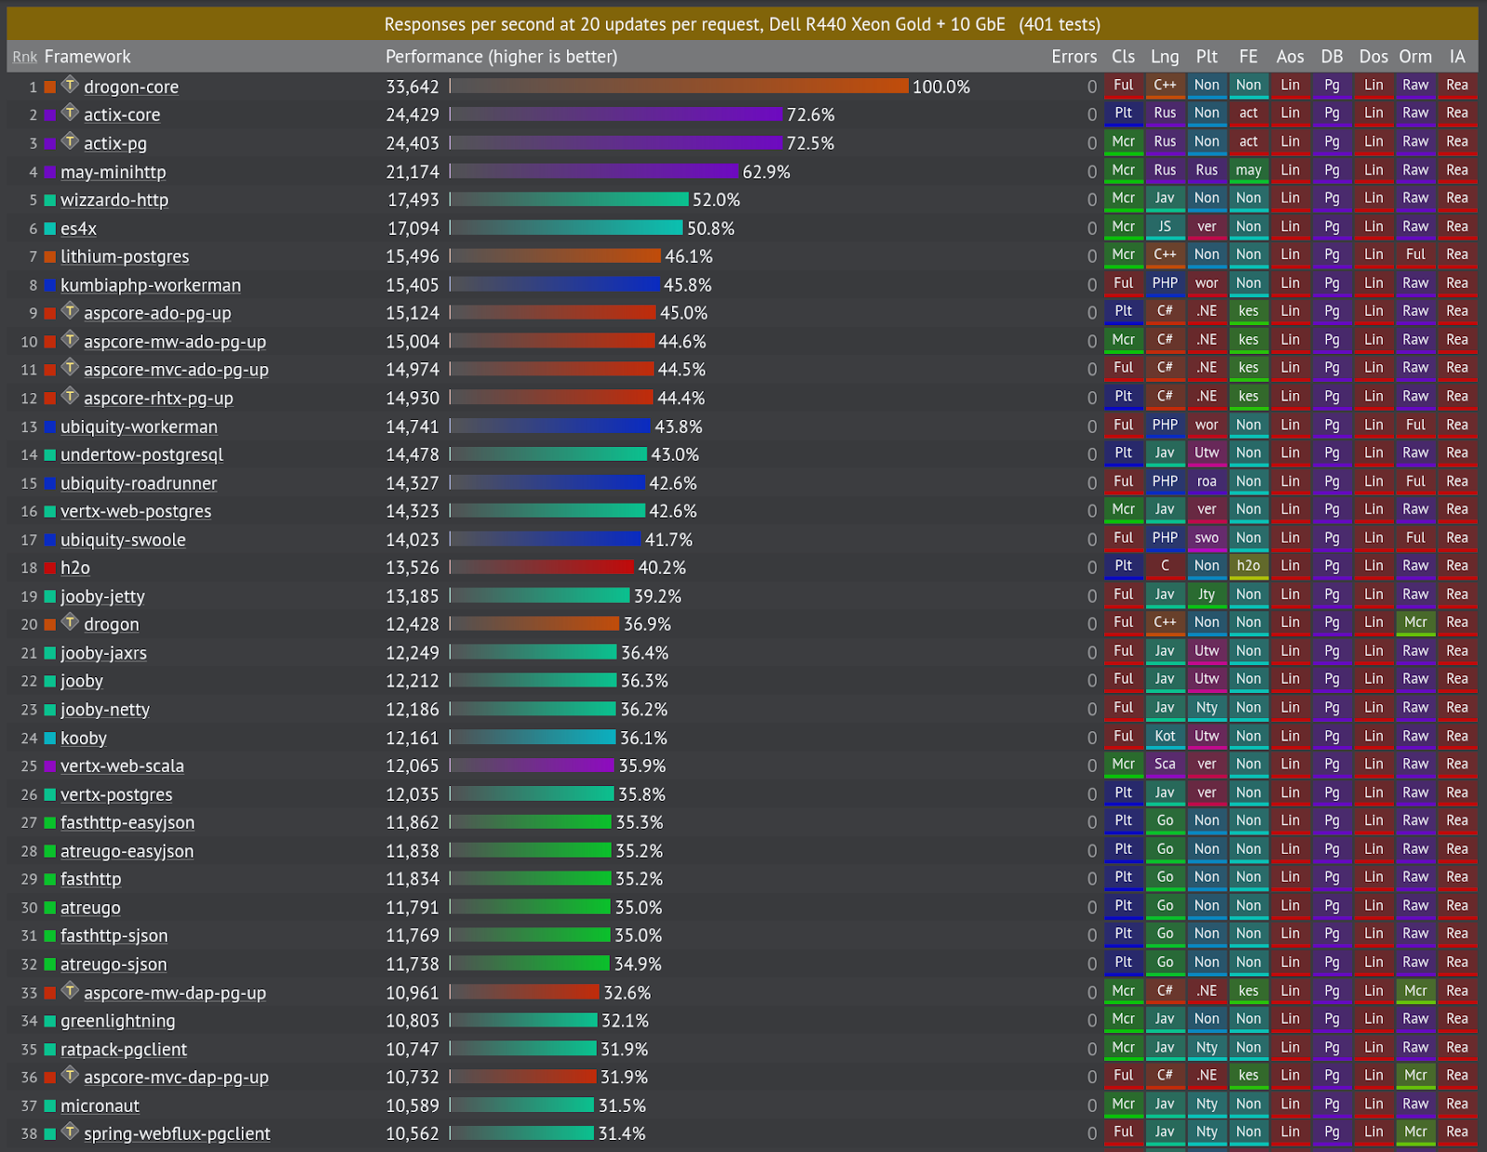Image resolution: width=1487 pixels, height=1152 pixels.
Task: Click the Pg database badge in actix-core row
Action: coord(1332,113)
